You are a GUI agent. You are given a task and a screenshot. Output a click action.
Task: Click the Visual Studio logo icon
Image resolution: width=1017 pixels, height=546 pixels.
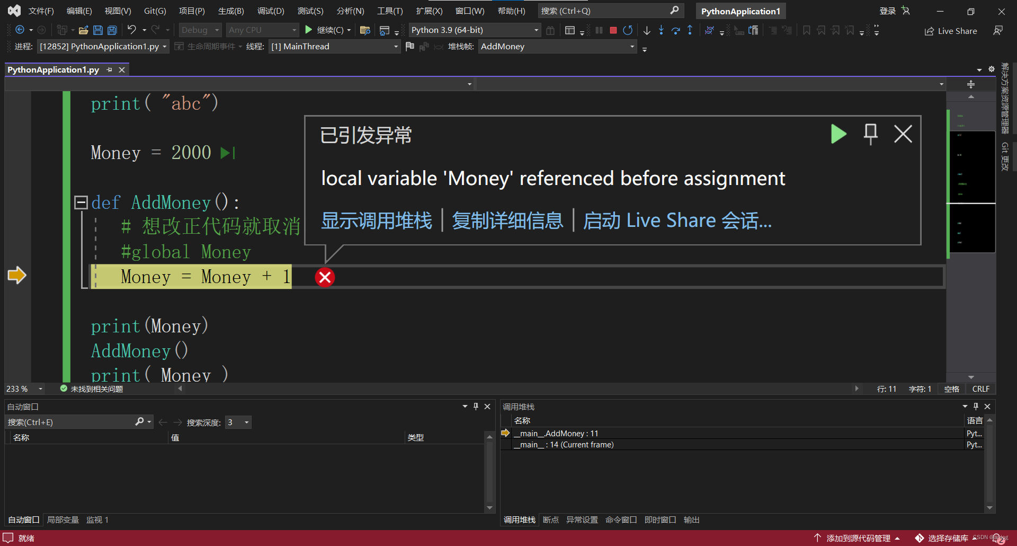14,11
